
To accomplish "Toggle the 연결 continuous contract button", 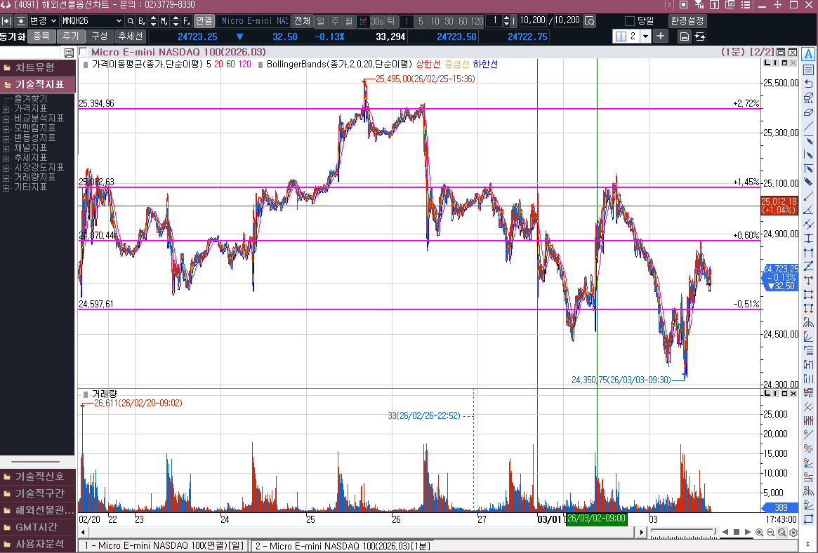I will [x=204, y=21].
